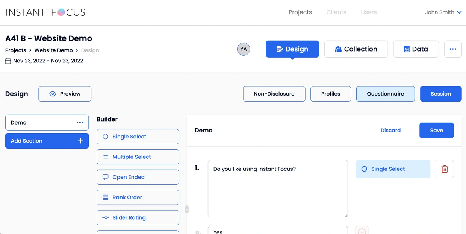Open question type Single Select selector
The image size is (466, 234).
click(393, 169)
